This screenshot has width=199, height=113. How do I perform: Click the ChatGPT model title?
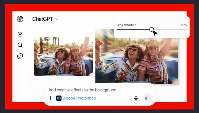tap(42, 19)
